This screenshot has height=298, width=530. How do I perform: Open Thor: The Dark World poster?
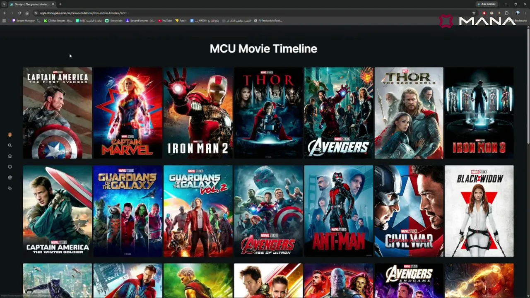409,113
